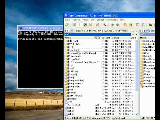Open the Sieť menu
Viewport: 160px width, 120px height.
click(92, 20)
